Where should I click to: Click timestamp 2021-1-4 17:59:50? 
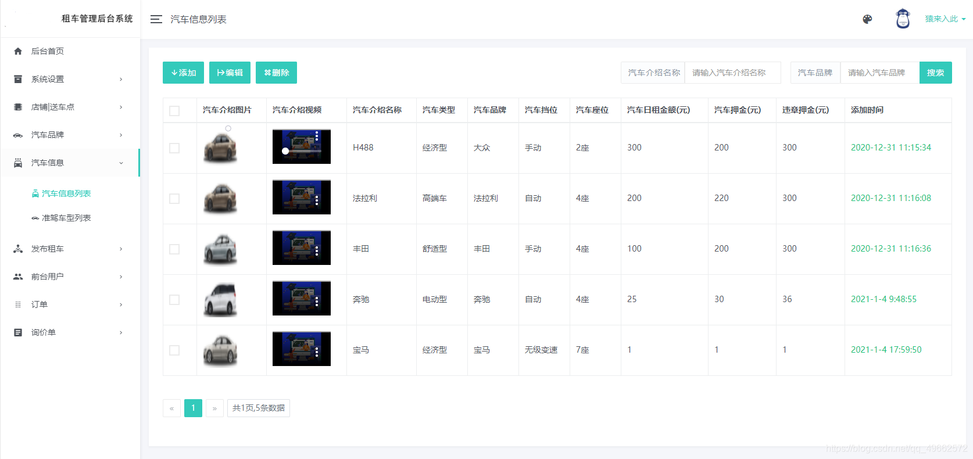886,350
